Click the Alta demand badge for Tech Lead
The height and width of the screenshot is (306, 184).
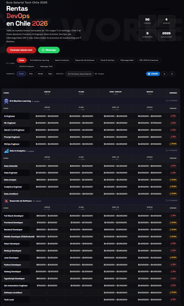(173, 300)
